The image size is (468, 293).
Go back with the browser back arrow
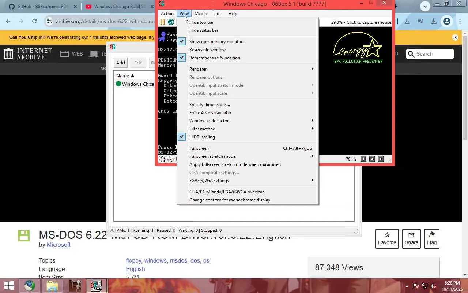[8, 21]
